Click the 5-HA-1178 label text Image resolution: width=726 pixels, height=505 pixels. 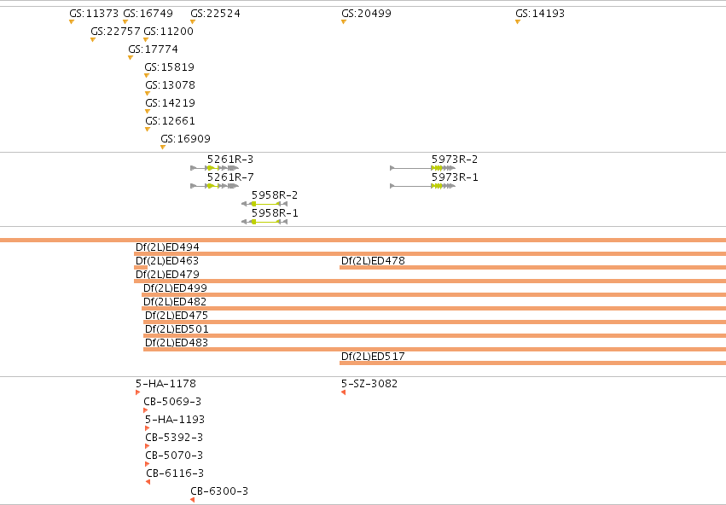click(166, 384)
